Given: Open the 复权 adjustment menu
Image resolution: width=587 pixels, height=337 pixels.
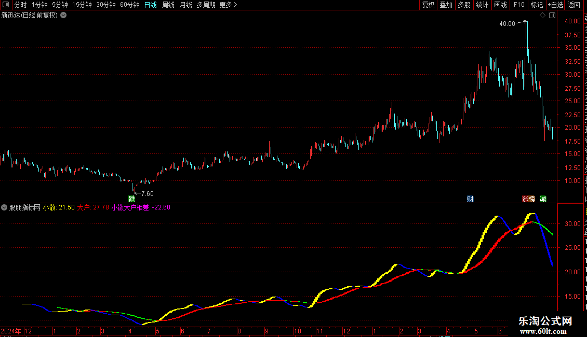Looking at the screenshot, I should coord(428,5).
